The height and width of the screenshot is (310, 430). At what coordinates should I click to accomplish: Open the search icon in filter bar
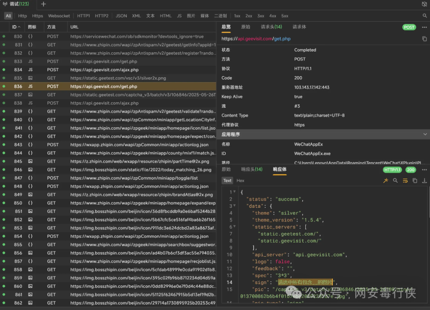tap(424, 16)
